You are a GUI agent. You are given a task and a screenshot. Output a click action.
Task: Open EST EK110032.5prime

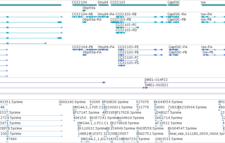point(92,128)
